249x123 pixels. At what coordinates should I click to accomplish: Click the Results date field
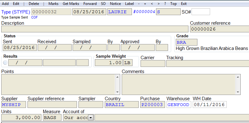[25, 63]
